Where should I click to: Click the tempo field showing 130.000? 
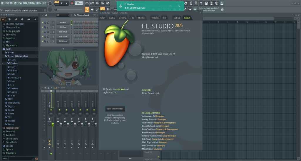coord(79,3)
